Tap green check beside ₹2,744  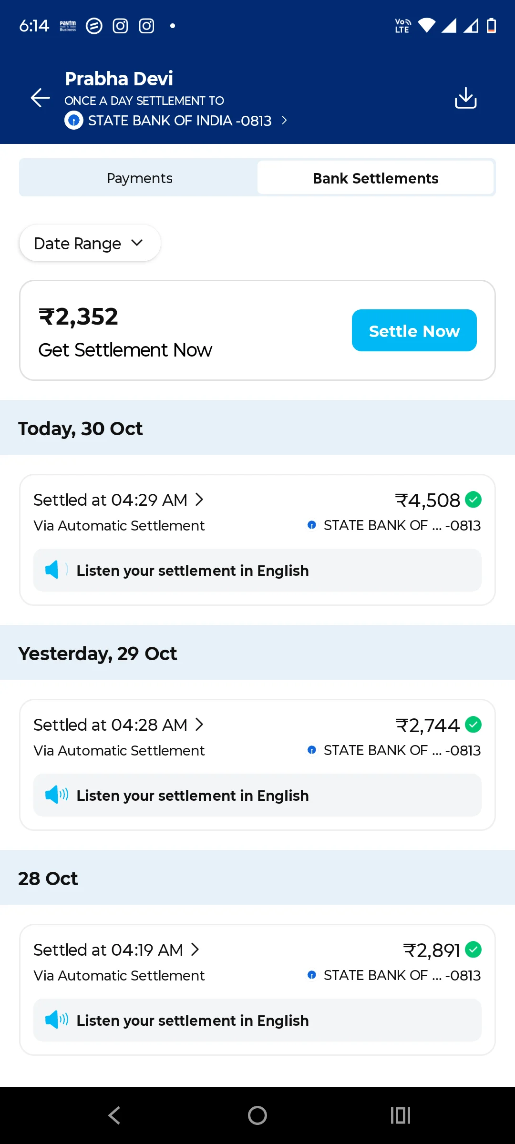click(473, 725)
